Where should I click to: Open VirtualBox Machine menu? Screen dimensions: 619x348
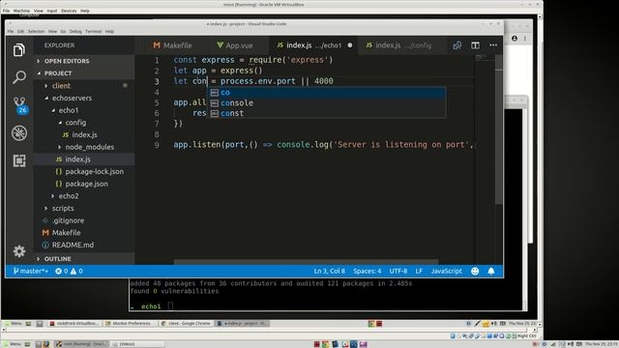point(21,11)
